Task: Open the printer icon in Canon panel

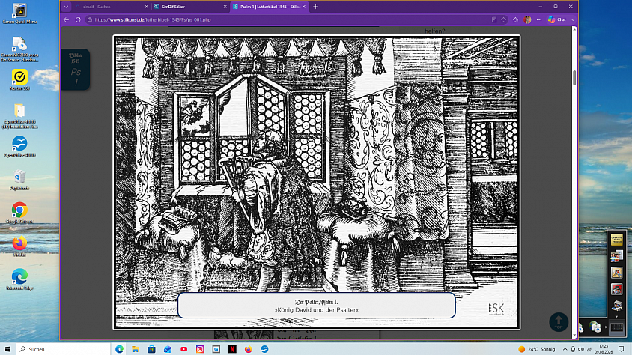Action: click(617, 306)
